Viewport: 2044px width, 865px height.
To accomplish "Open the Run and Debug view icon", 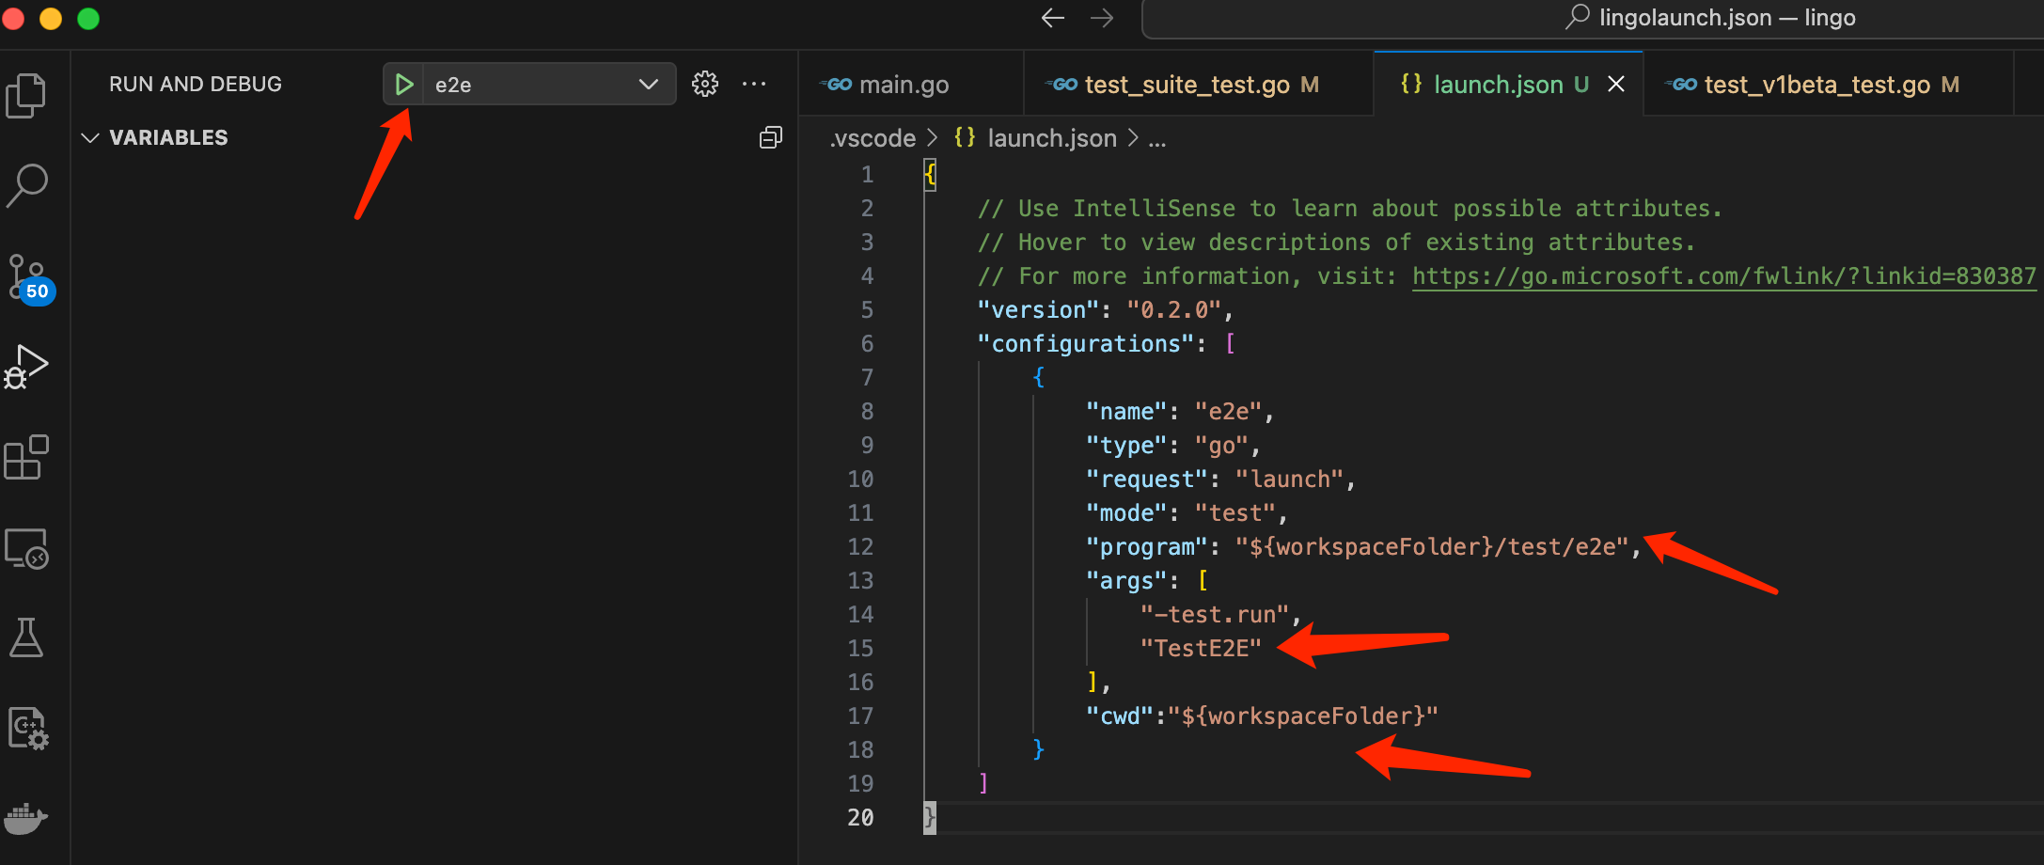I will pyautogui.click(x=26, y=367).
